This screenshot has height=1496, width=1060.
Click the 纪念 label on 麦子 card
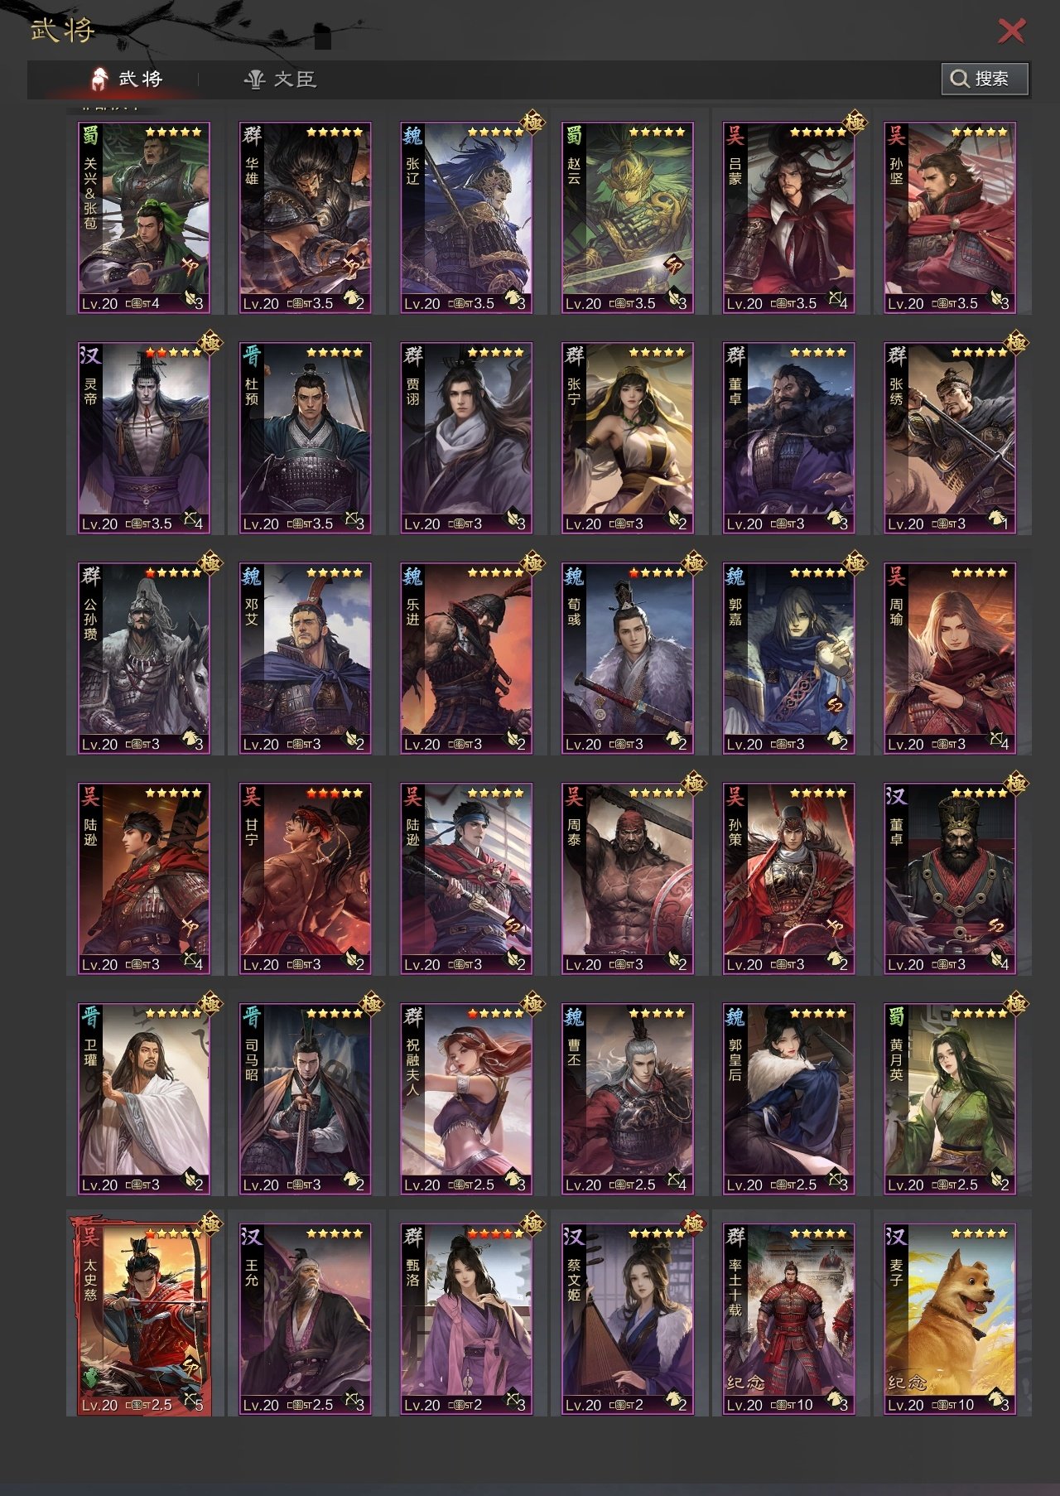pos(908,1383)
